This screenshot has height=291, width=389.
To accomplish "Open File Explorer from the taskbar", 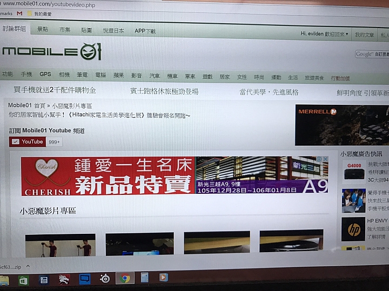I will [x=4, y=281].
